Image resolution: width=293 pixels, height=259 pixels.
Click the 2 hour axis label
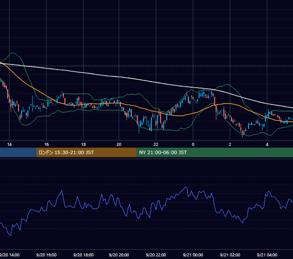coord(230,145)
